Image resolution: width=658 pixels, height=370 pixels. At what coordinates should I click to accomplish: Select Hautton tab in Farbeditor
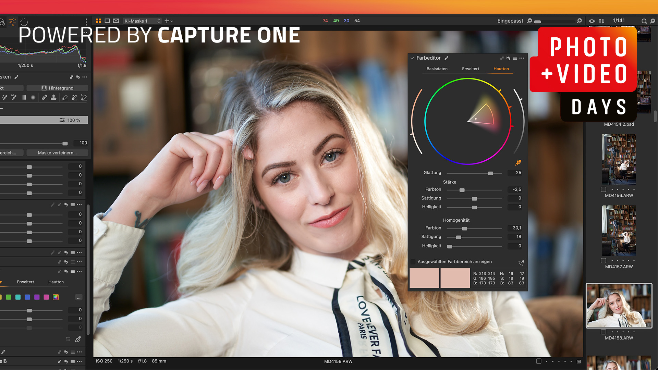(x=501, y=69)
